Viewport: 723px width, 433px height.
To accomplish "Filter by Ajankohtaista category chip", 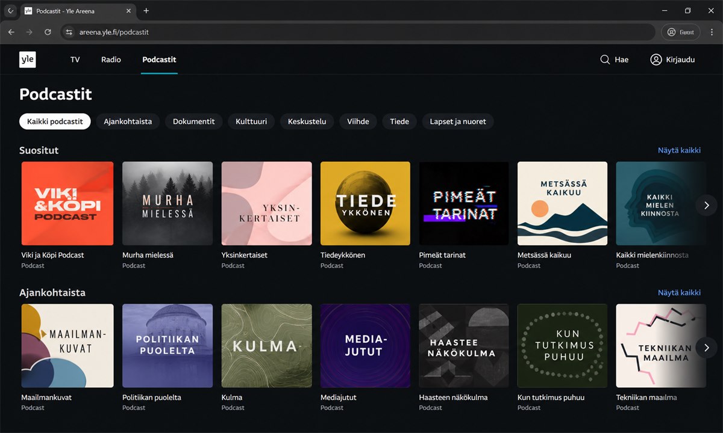I will (x=128, y=121).
